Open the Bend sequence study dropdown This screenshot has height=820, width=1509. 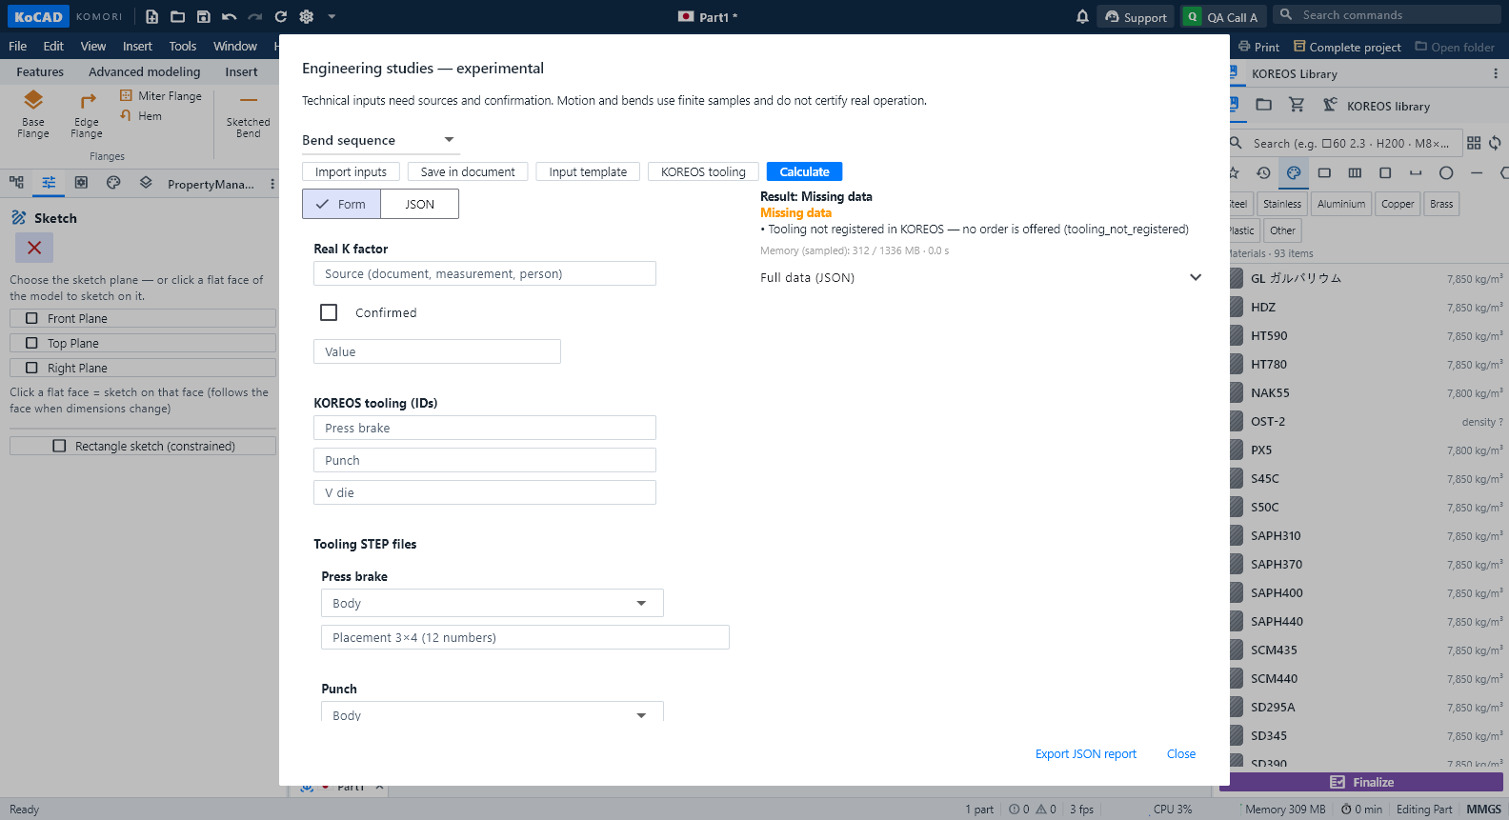point(380,140)
